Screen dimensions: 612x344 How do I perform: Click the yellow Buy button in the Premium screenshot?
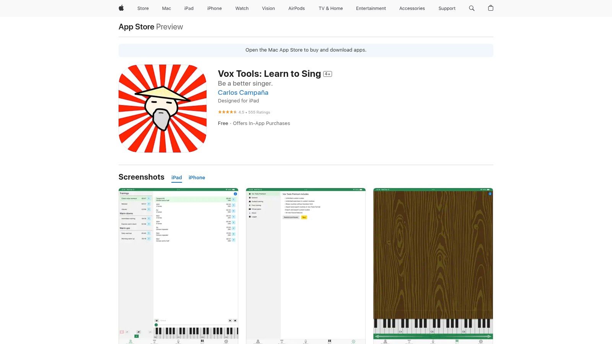pyautogui.click(x=304, y=217)
